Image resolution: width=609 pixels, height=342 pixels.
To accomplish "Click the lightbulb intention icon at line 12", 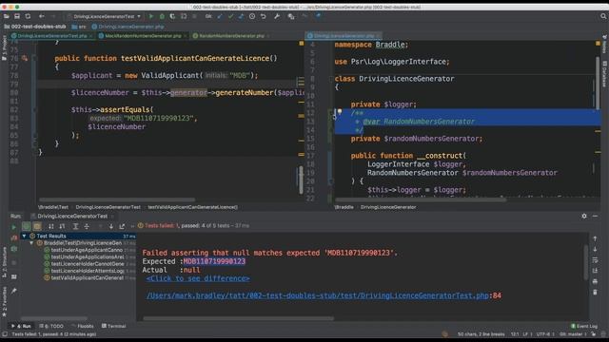I will click(340, 112).
